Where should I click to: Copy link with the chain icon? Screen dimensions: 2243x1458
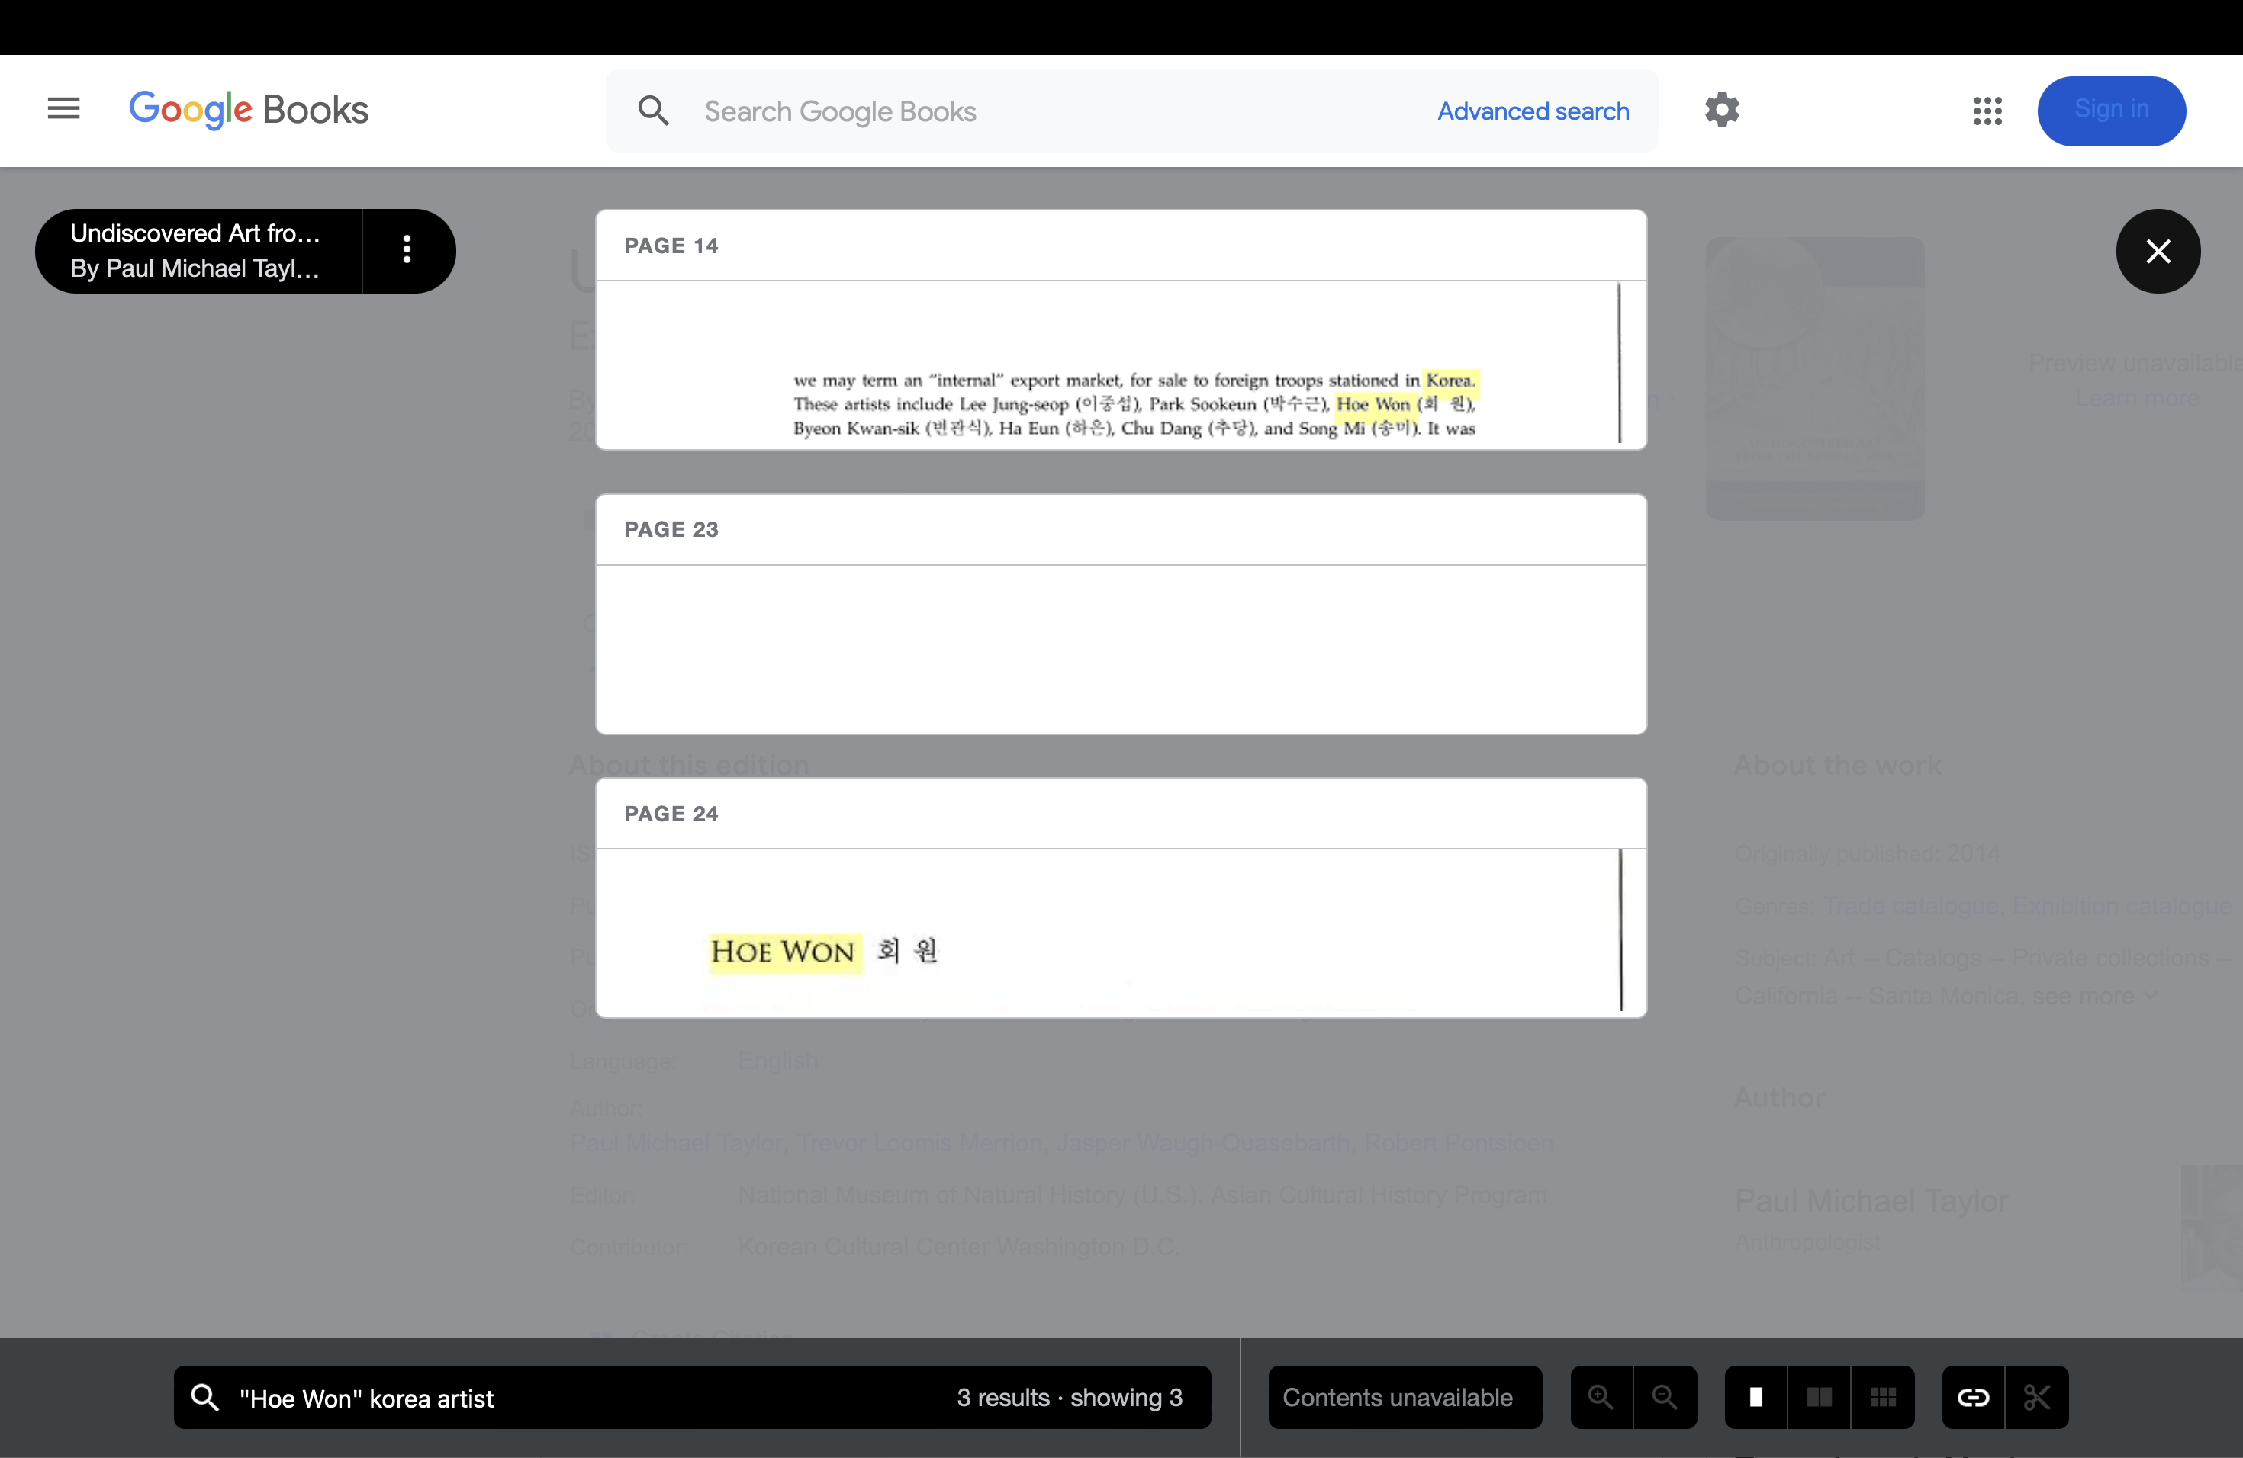(x=1972, y=1397)
